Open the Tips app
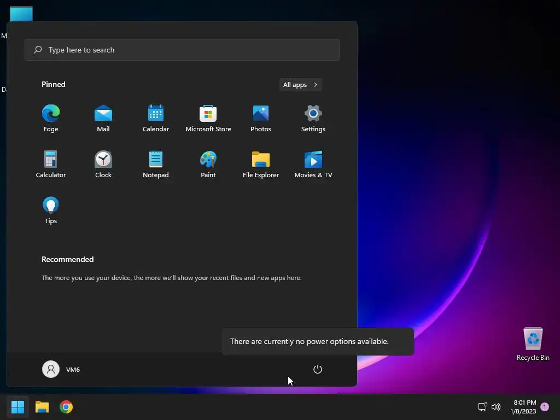The height and width of the screenshot is (420, 560). click(51, 211)
